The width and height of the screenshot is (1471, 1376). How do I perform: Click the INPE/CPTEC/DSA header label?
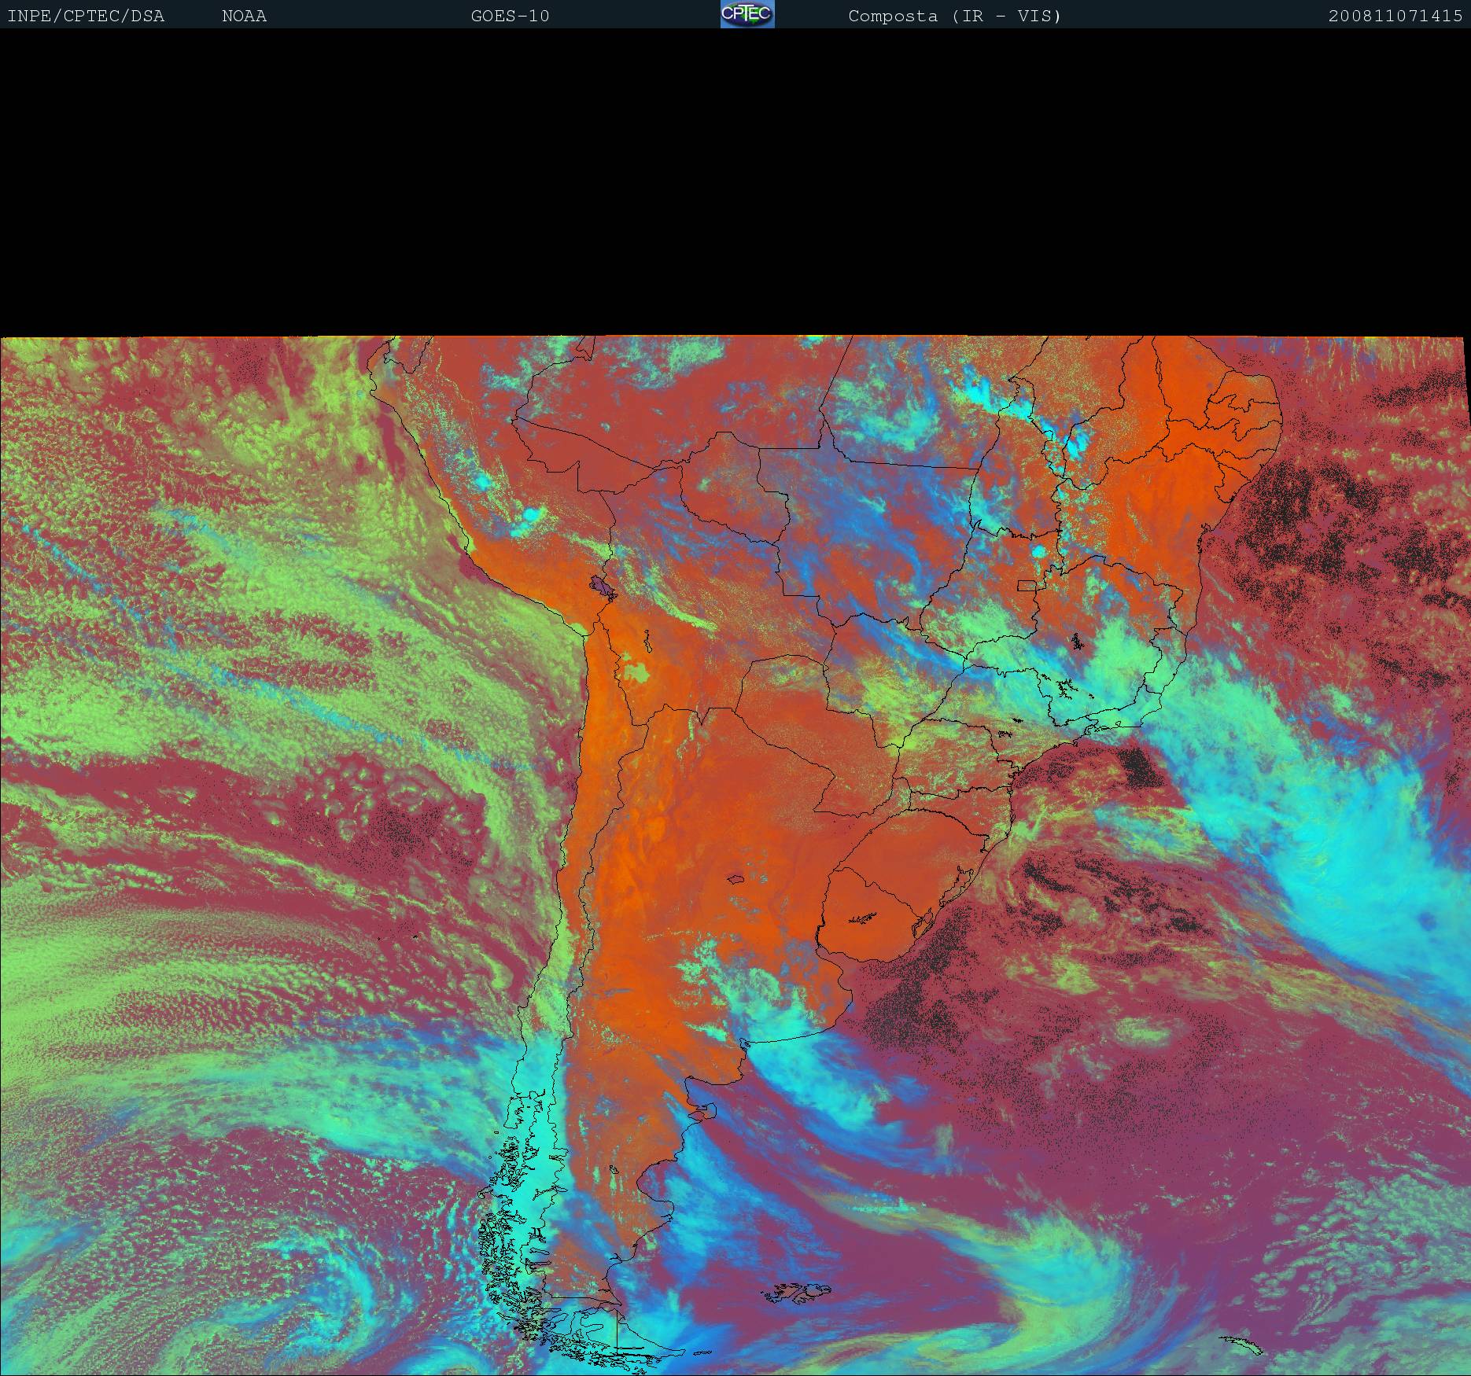click(x=86, y=17)
